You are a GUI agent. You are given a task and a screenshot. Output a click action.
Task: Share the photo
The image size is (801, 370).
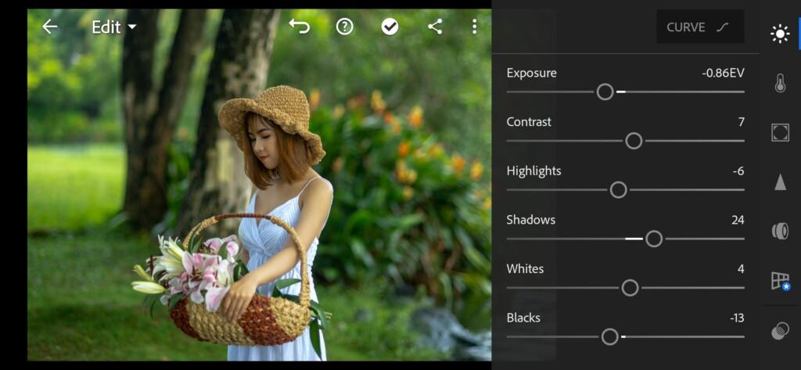pyautogui.click(x=435, y=27)
